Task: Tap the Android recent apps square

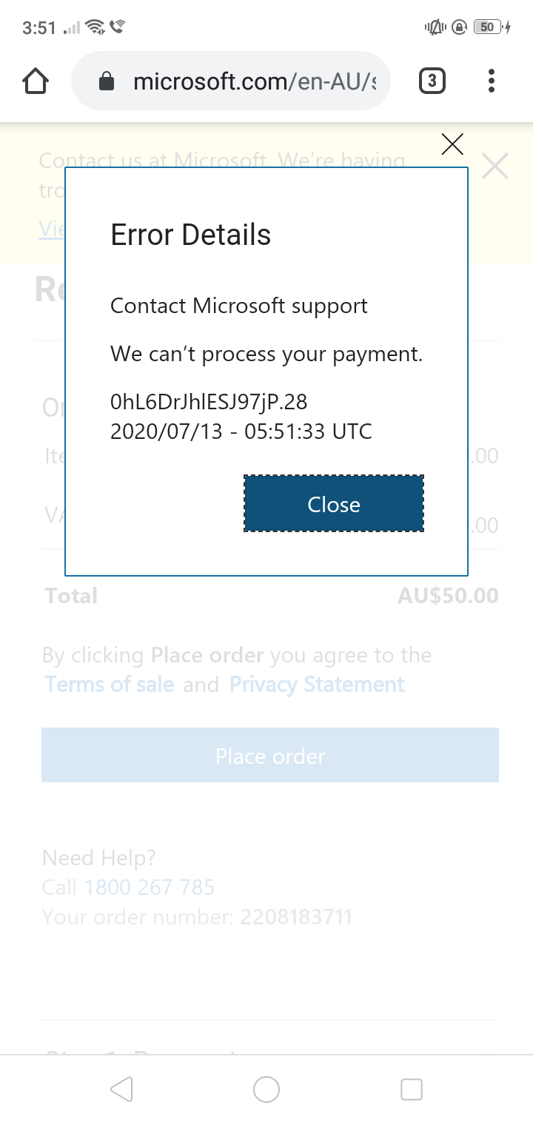Action: pyautogui.click(x=411, y=1089)
